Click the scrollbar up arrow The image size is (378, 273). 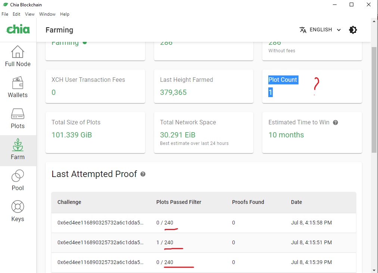point(374,21)
